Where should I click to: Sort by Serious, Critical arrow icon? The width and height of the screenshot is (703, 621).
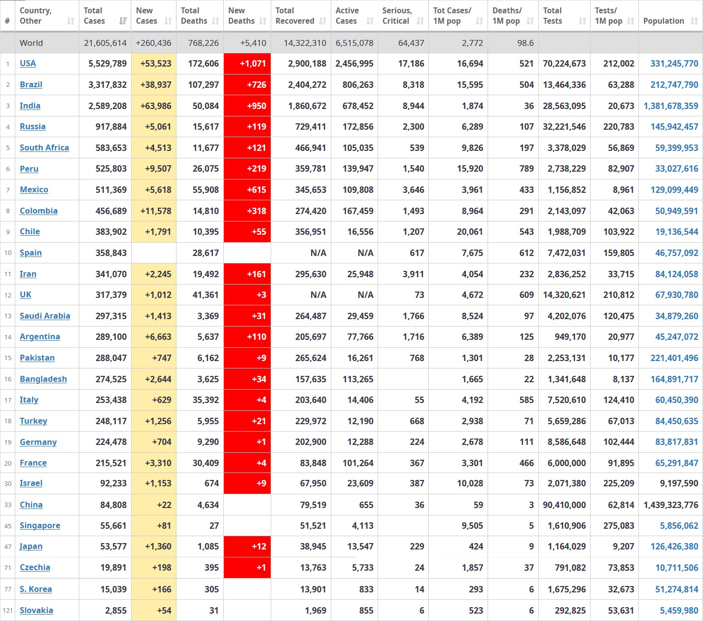pyautogui.click(x=420, y=21)
